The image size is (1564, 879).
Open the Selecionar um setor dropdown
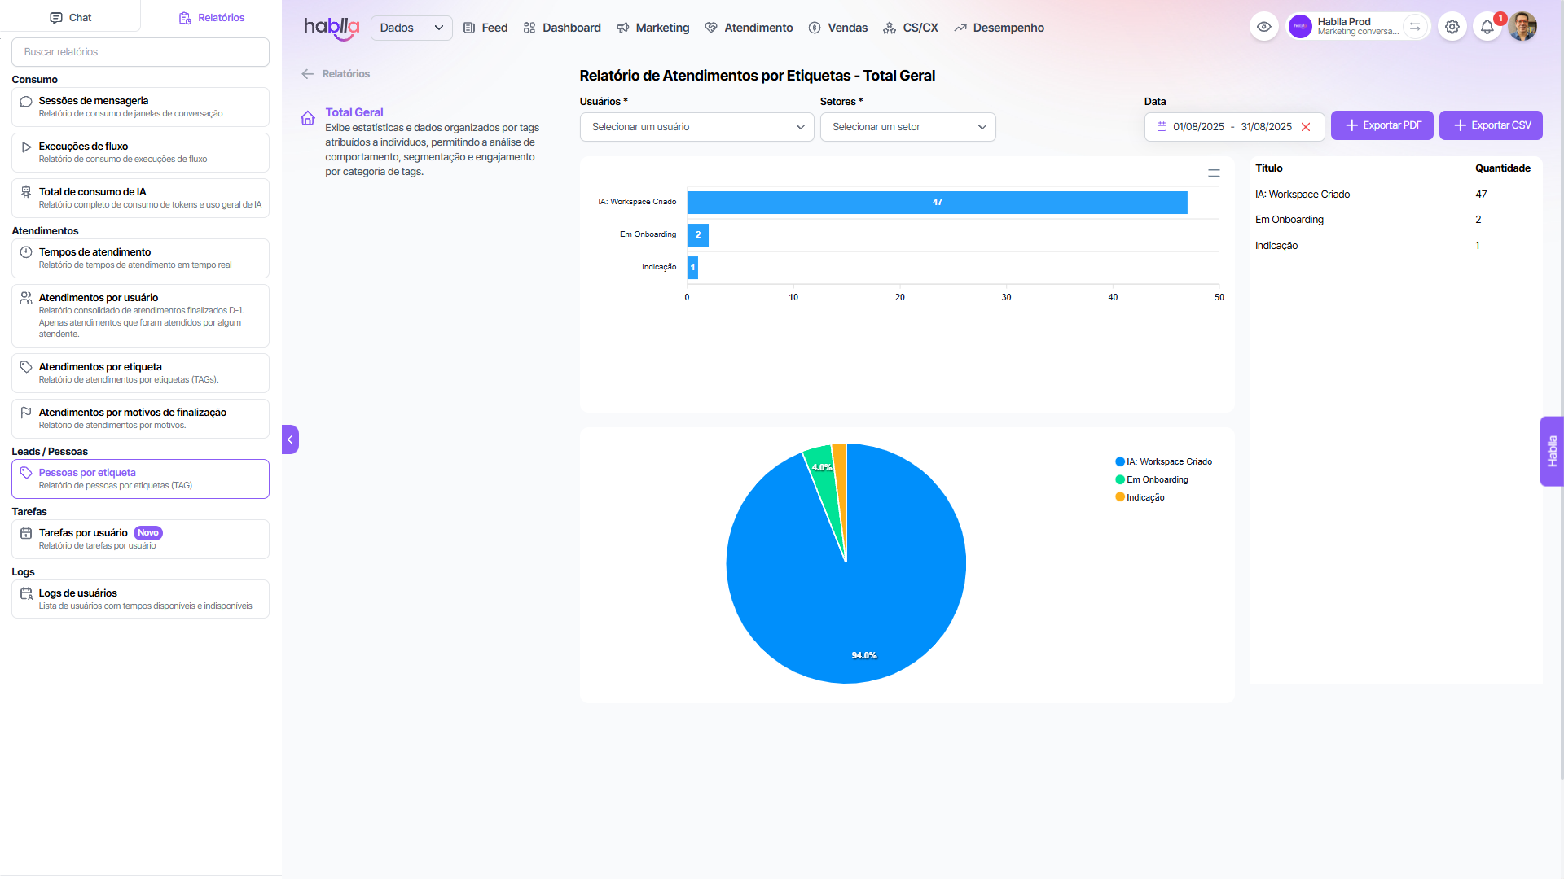pyautogui.click(x=907, y=127)
